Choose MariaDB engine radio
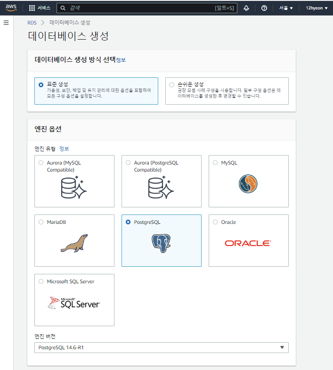Viewport: 333px width, 370px height. point(41,222)
